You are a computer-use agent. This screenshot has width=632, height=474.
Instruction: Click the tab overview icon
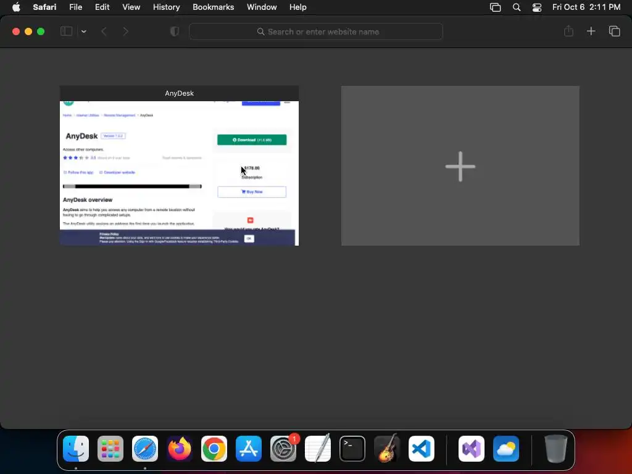(x=614, y=31)
